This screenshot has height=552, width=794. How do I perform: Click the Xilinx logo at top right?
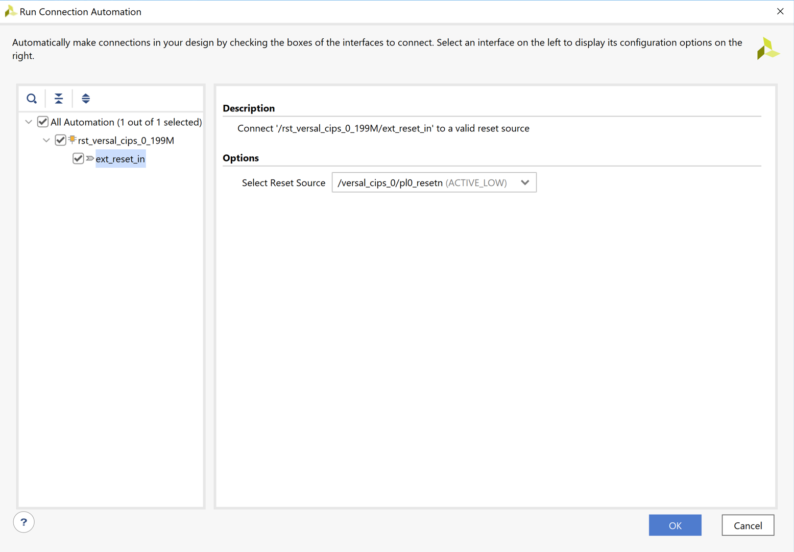(x=767, y=49)
